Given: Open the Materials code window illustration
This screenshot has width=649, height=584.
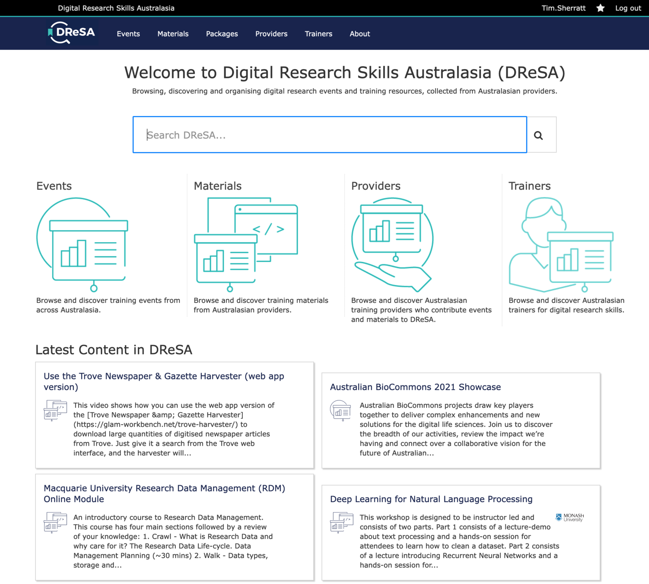Looking at the screenshot, I should pos(246,244).
